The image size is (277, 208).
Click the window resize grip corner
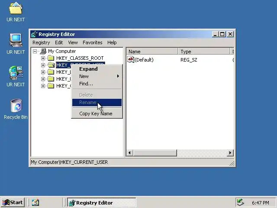(232, 163)
